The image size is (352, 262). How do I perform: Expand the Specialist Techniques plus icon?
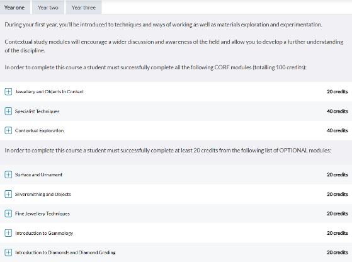[8, 111]
